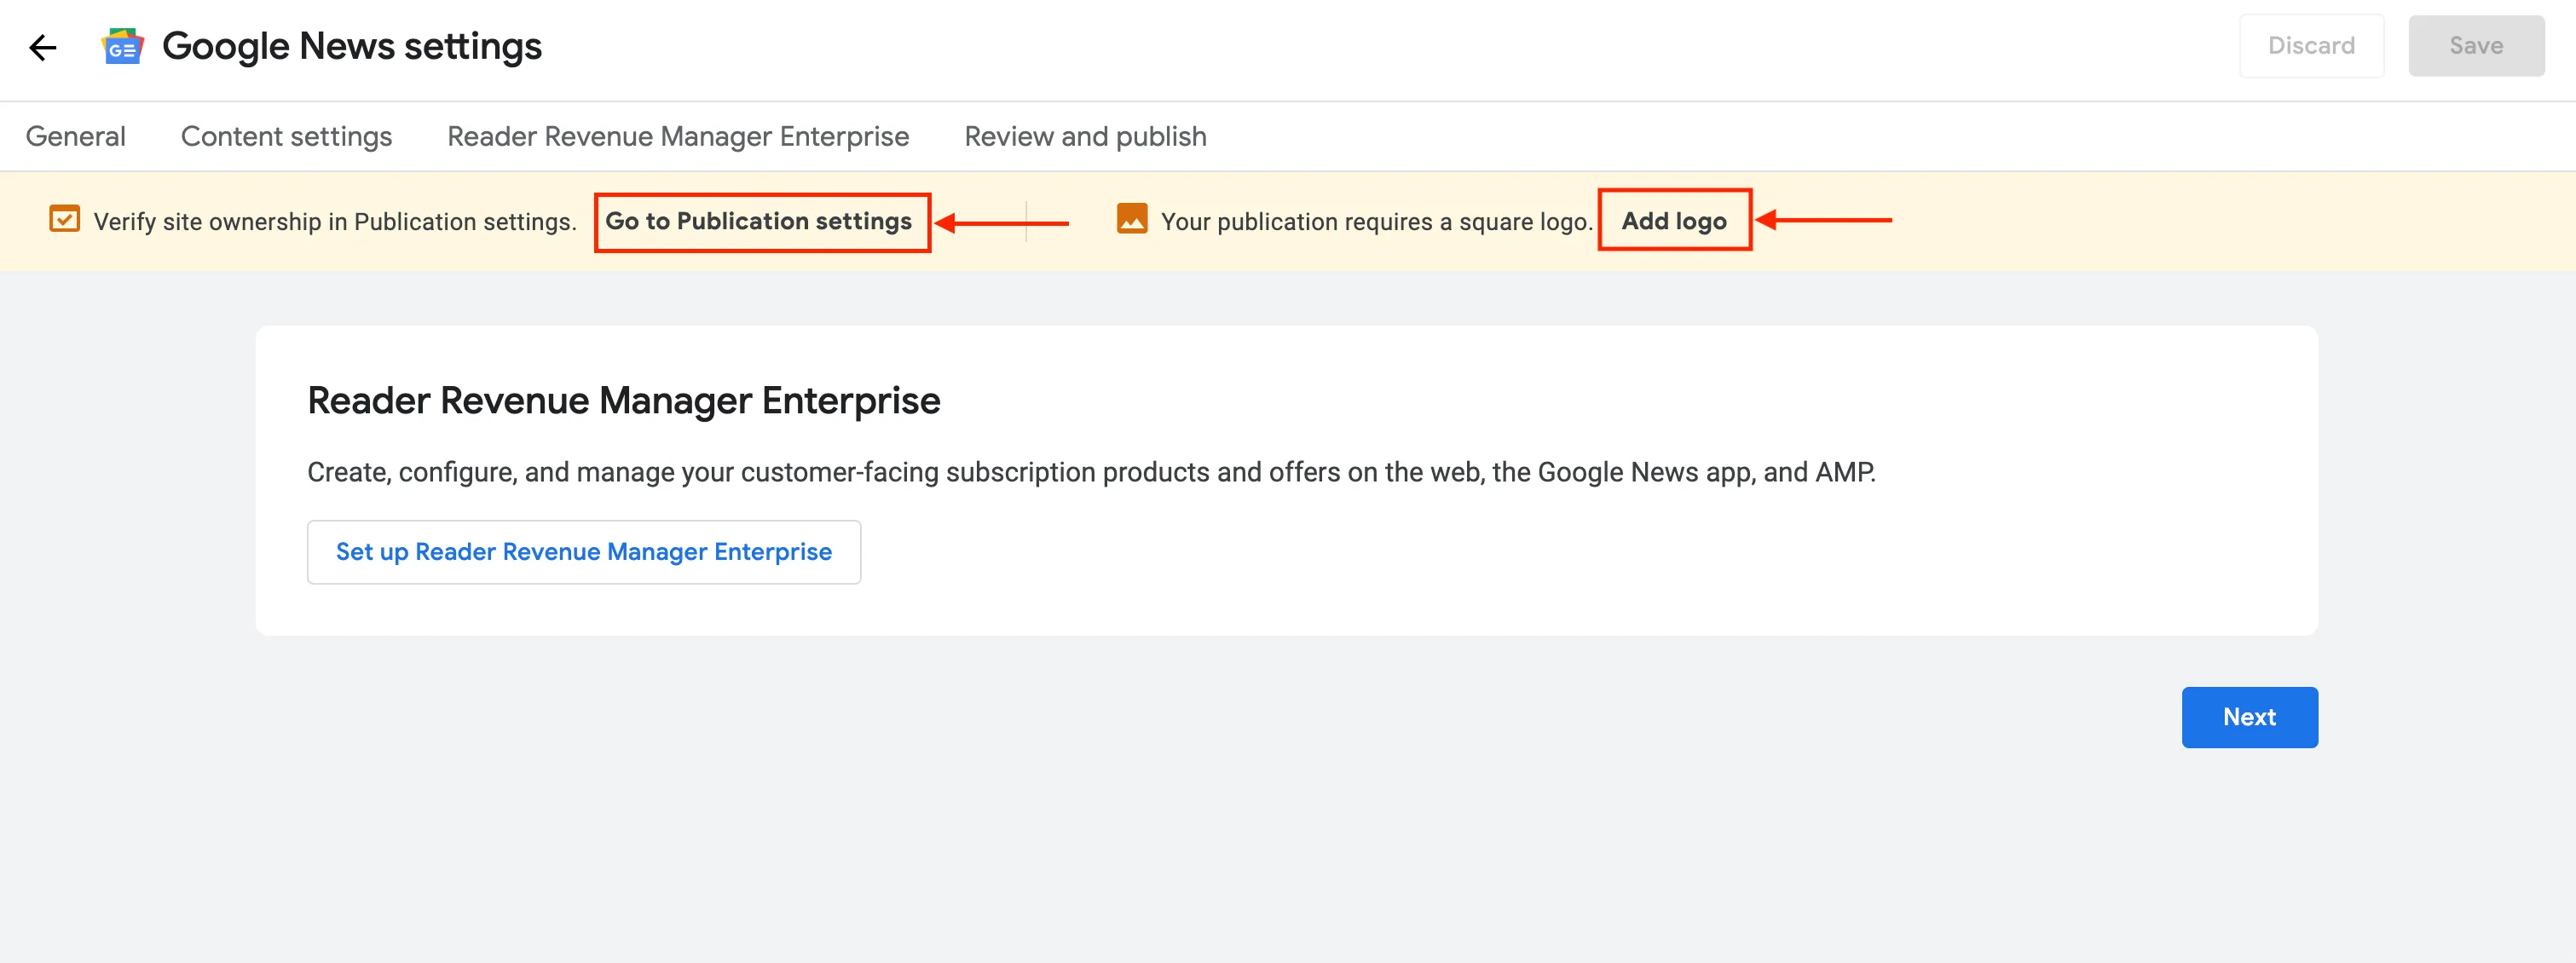Click the verify ownership checkmark icon
The height and width of the screenshot is (963, 2576).
click(65, 219)
